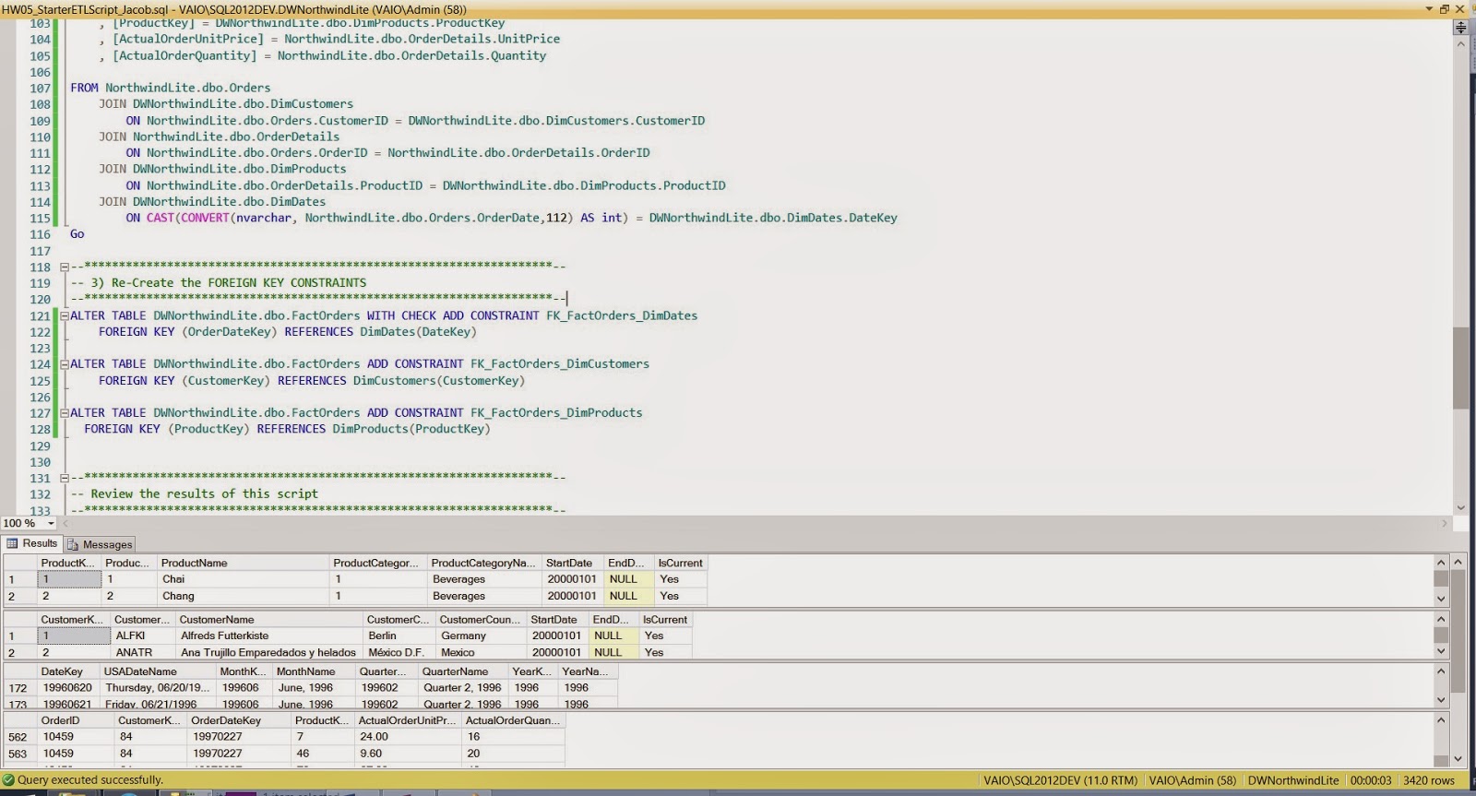Collapse the ALTER TABLE block at line 121

click(x=65, y=315)
